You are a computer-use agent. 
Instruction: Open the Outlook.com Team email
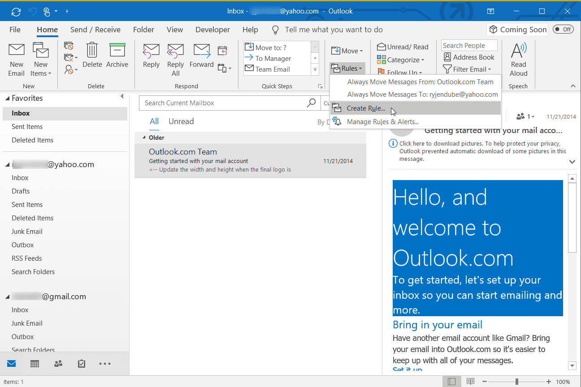pyautogui.click(x=250, y=161)
